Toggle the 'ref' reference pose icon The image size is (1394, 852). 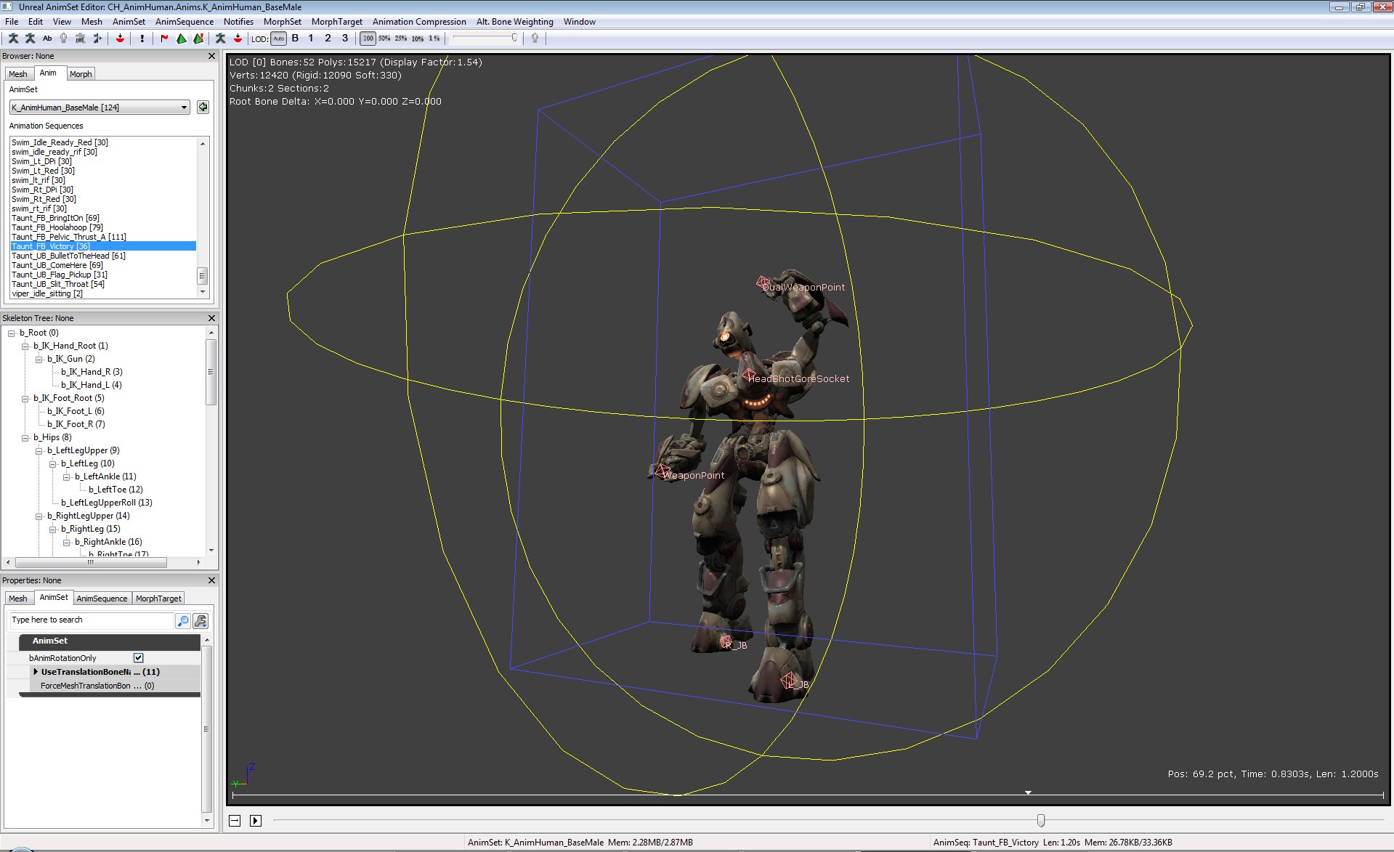[x=81, y=38]
